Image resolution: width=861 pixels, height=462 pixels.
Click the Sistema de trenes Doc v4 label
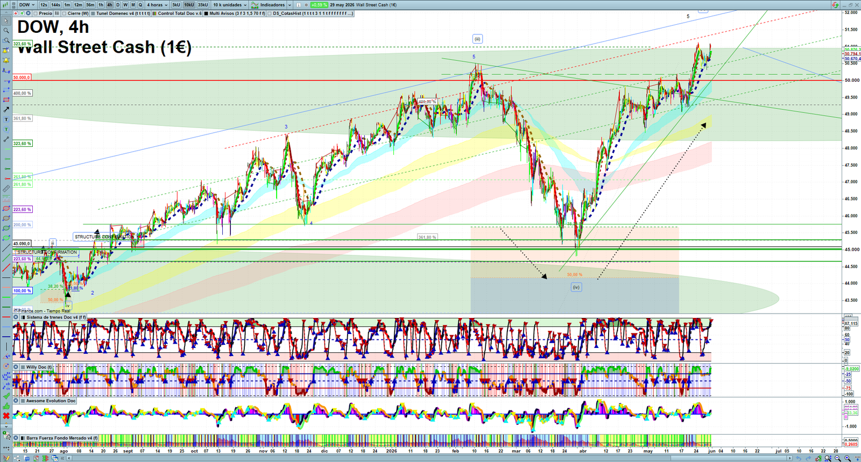click(56, 317)
